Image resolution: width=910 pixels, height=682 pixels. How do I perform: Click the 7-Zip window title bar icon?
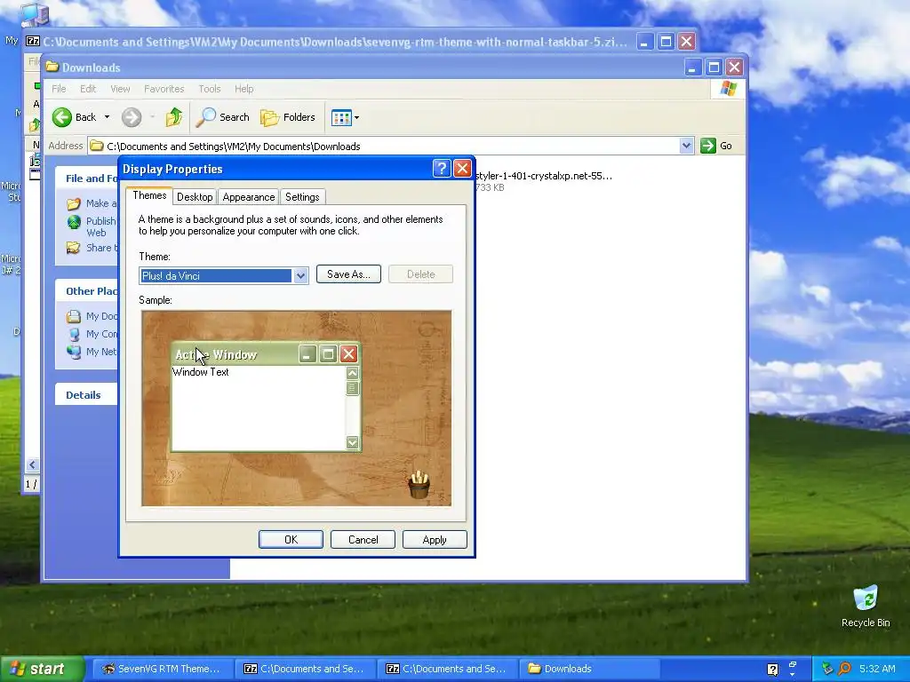coord(33,41)
